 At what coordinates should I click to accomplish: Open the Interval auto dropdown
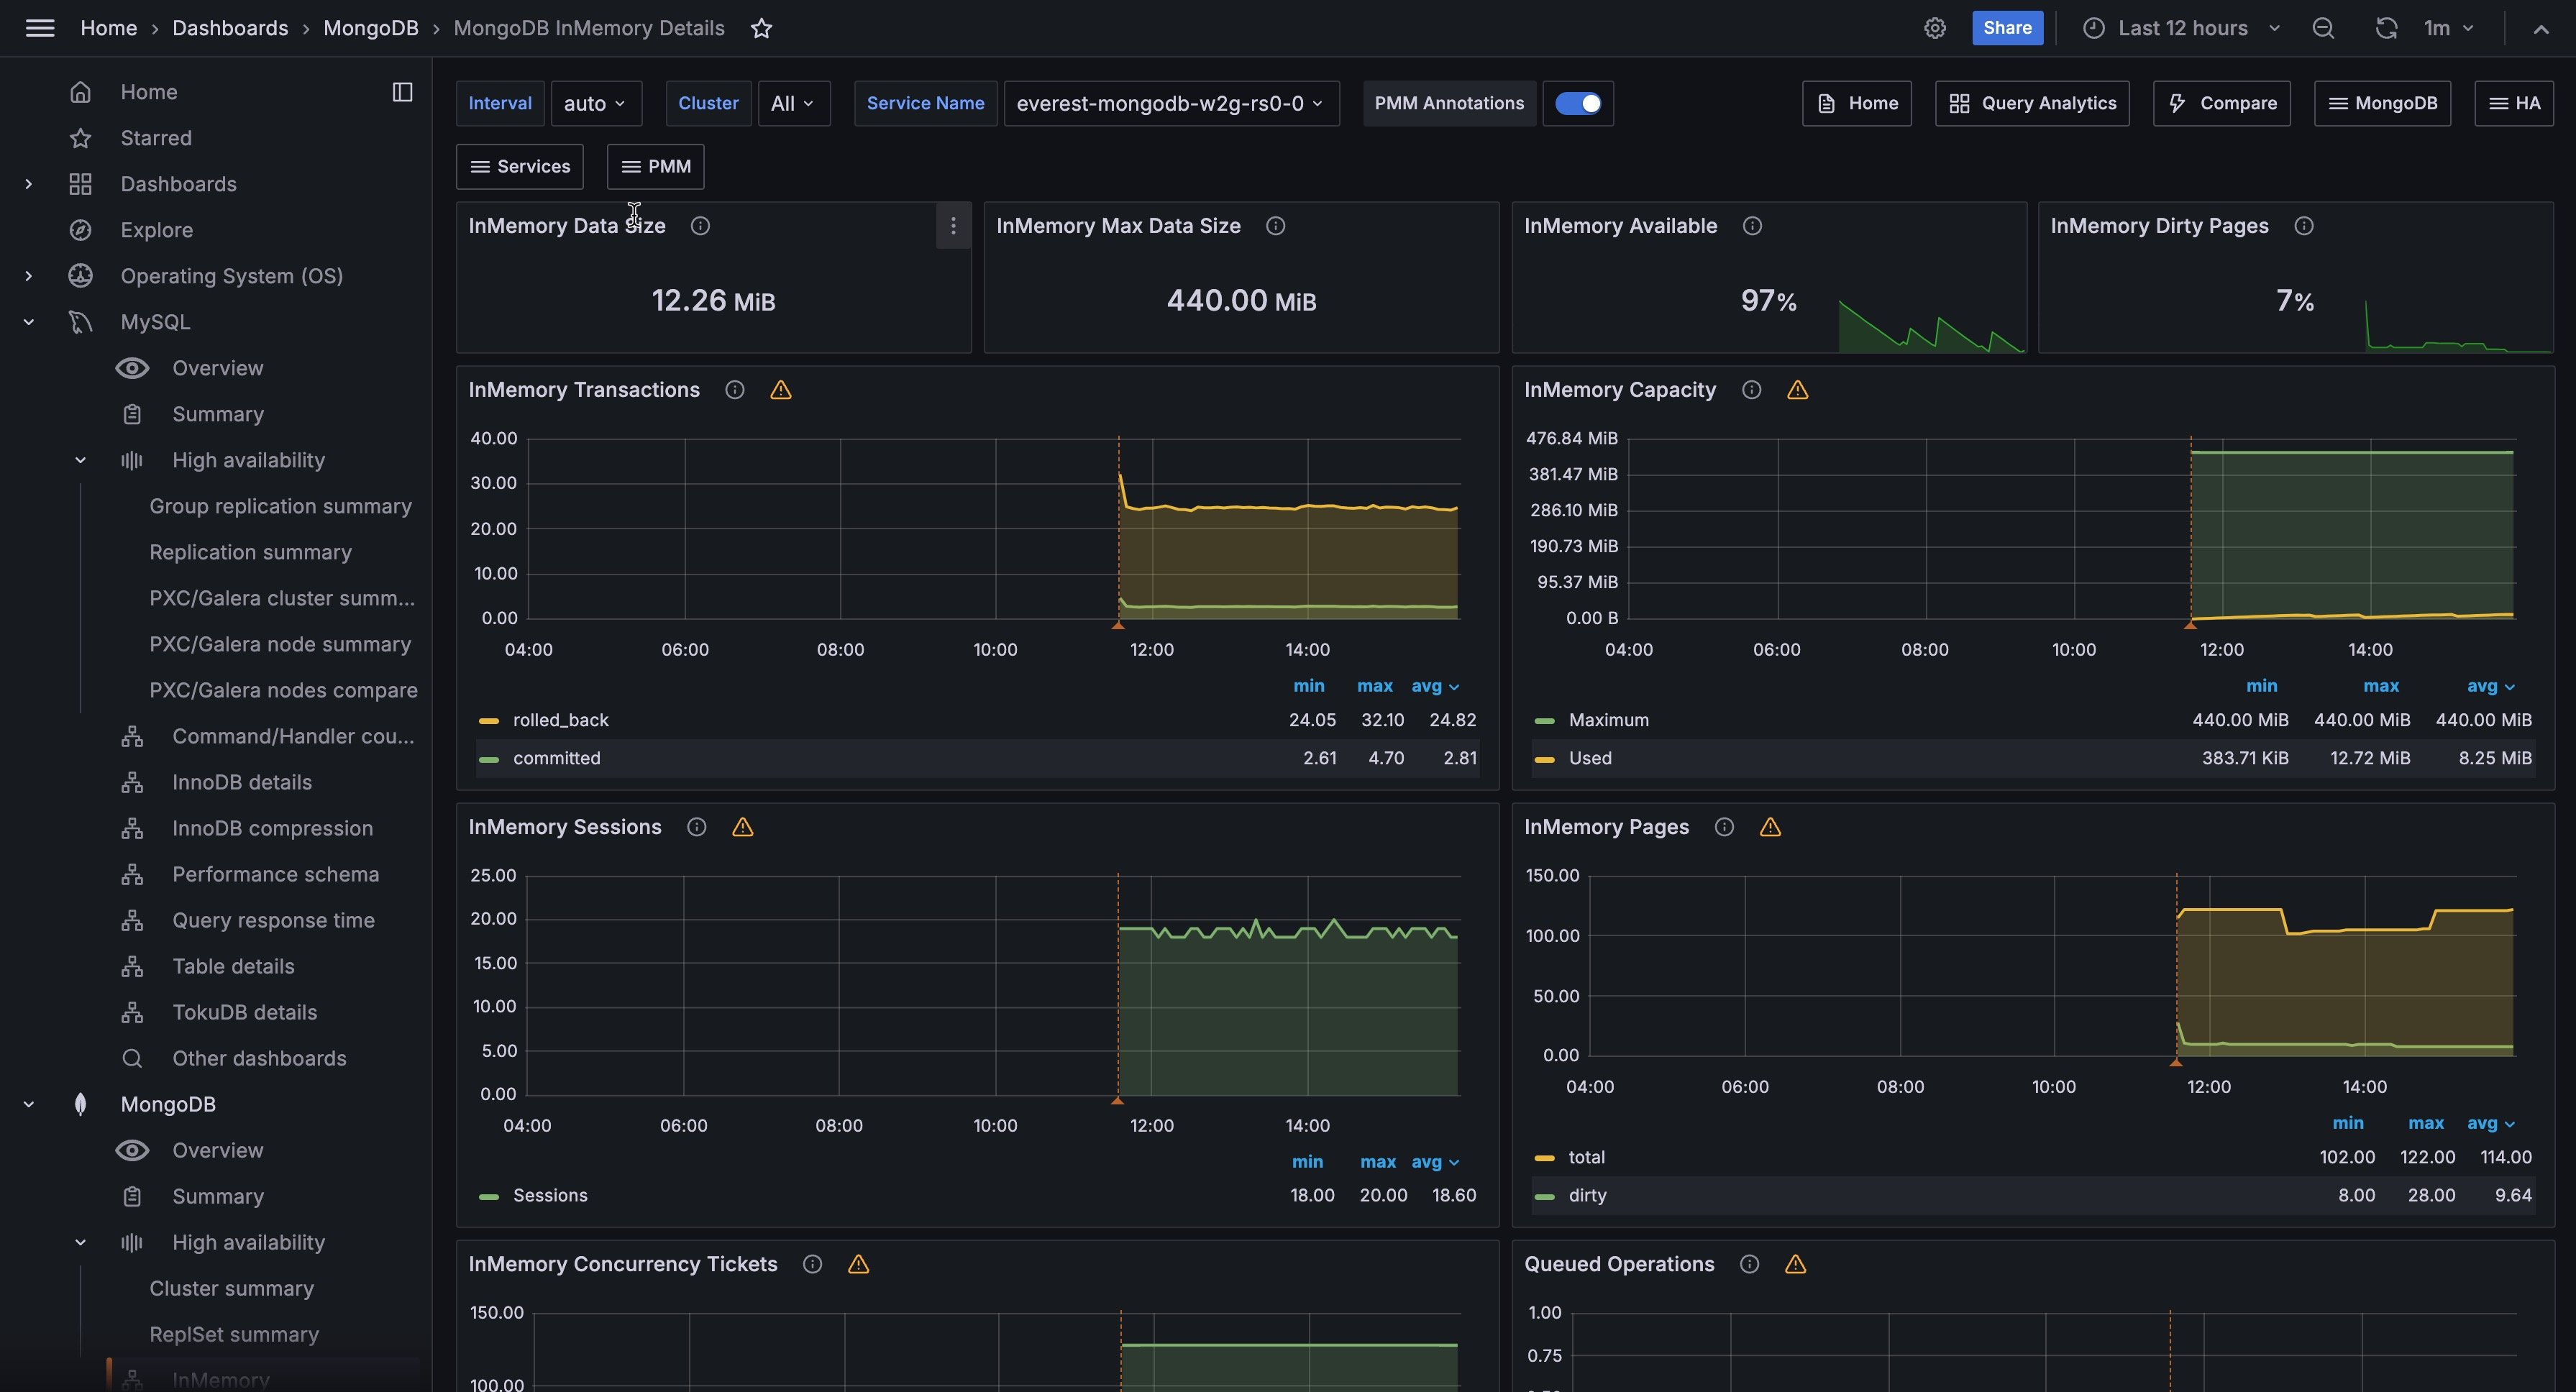595,103
